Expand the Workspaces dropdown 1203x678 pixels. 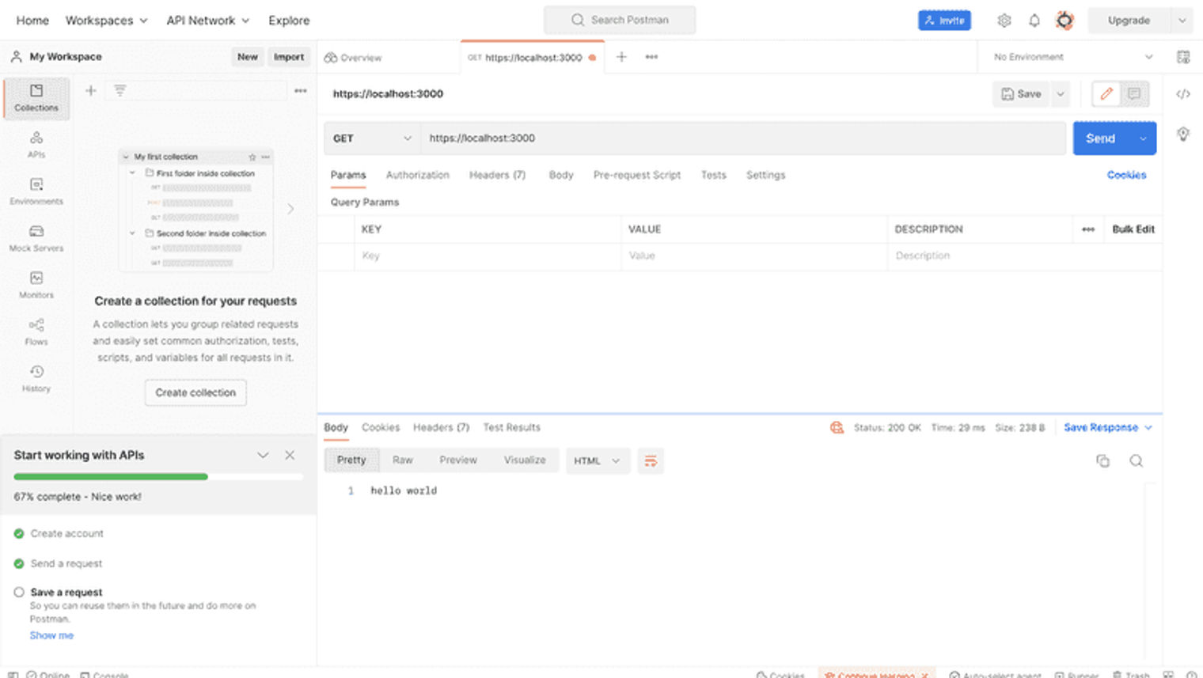click(x=106, y=21)
